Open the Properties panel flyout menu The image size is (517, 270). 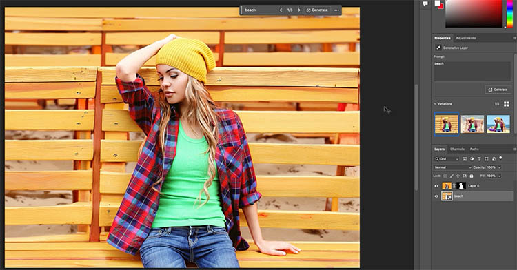pyautogui.click(x=514, y=38)
